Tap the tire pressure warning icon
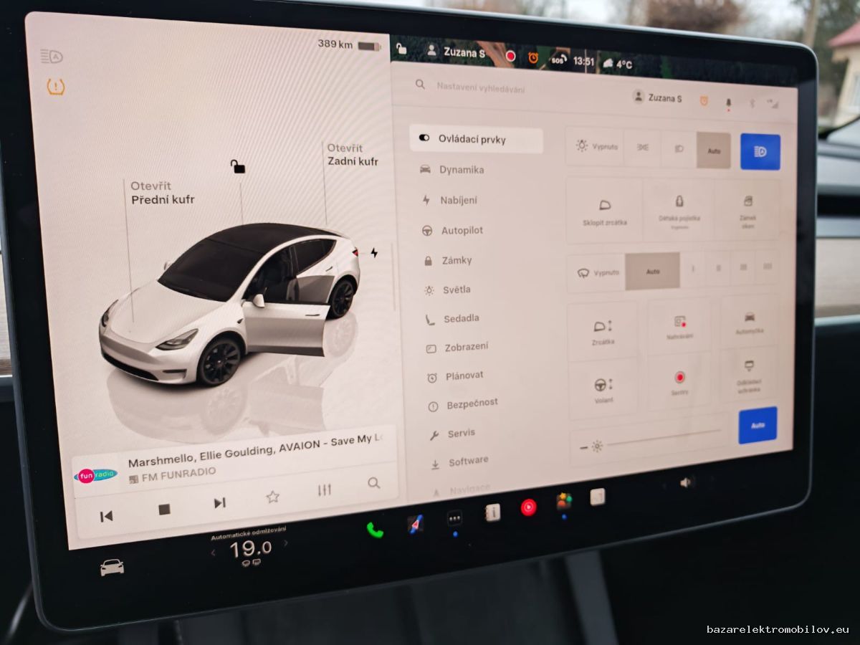The height and width of the screenshot is (645, 860). pyautogui.click(x=55, y=87)
